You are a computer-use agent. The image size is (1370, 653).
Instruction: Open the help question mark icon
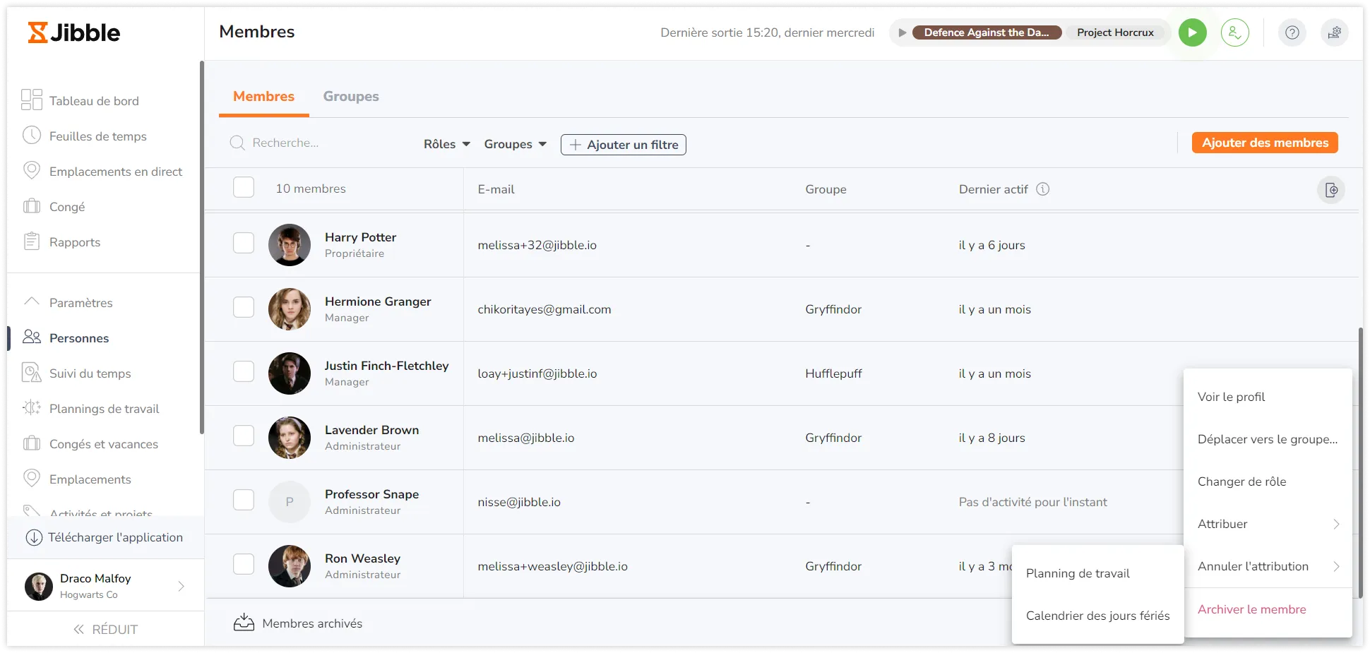coord(1292,32)
